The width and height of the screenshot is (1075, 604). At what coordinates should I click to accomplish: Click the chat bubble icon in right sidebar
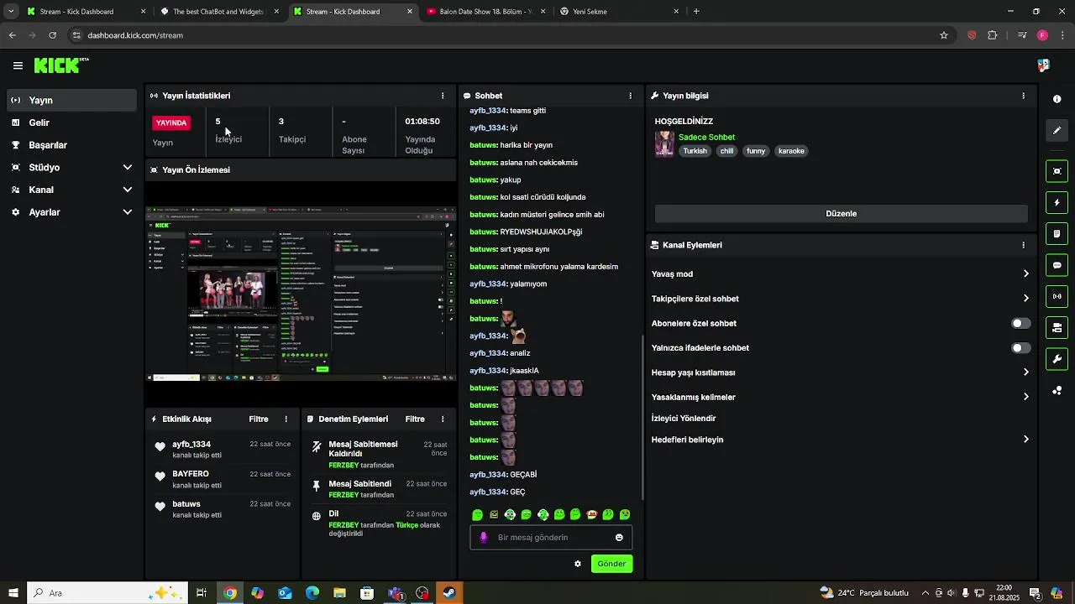point(1057,265)
